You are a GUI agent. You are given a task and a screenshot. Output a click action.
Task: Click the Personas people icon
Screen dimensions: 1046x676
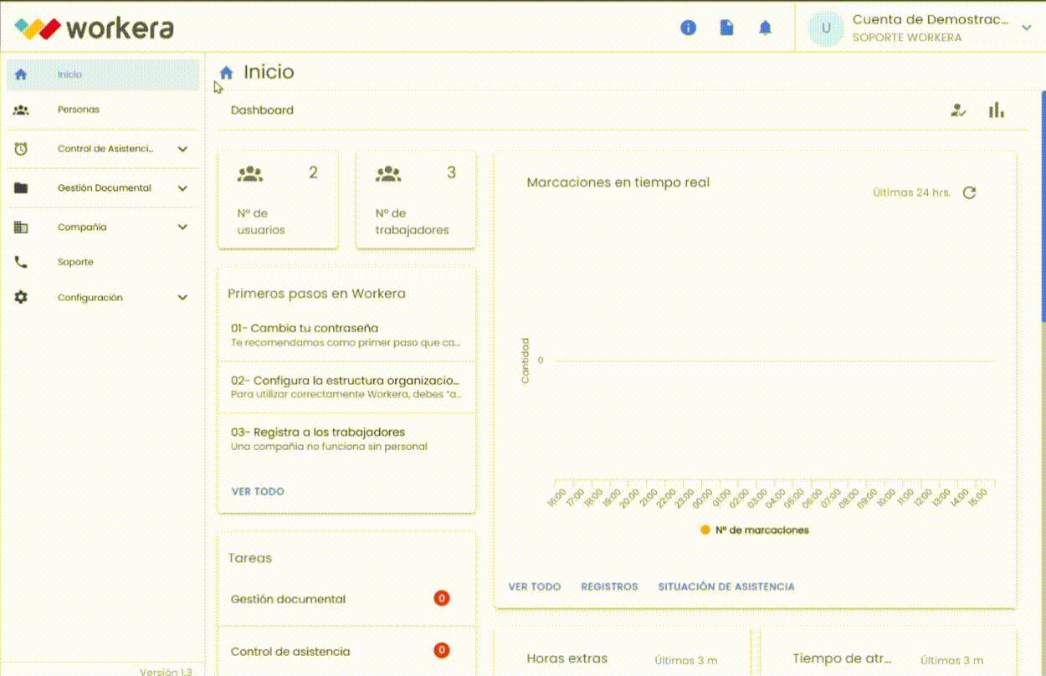(21, 110)
